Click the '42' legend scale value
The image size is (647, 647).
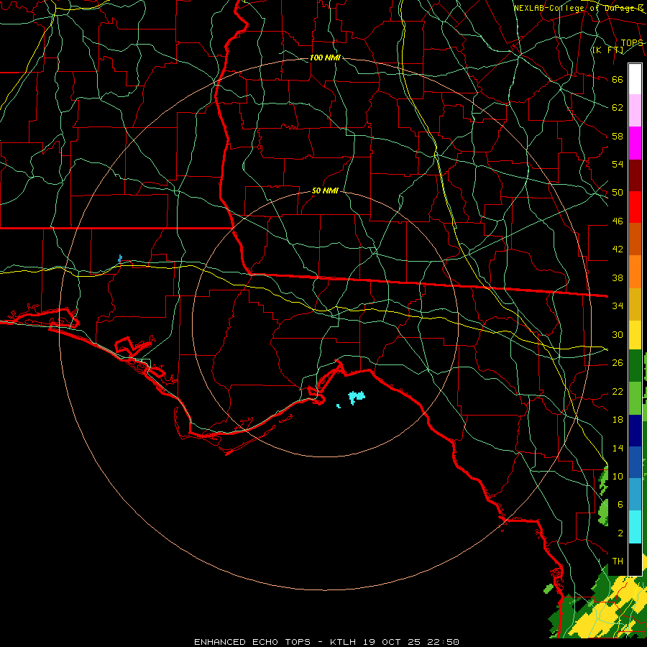pos(618,249)
